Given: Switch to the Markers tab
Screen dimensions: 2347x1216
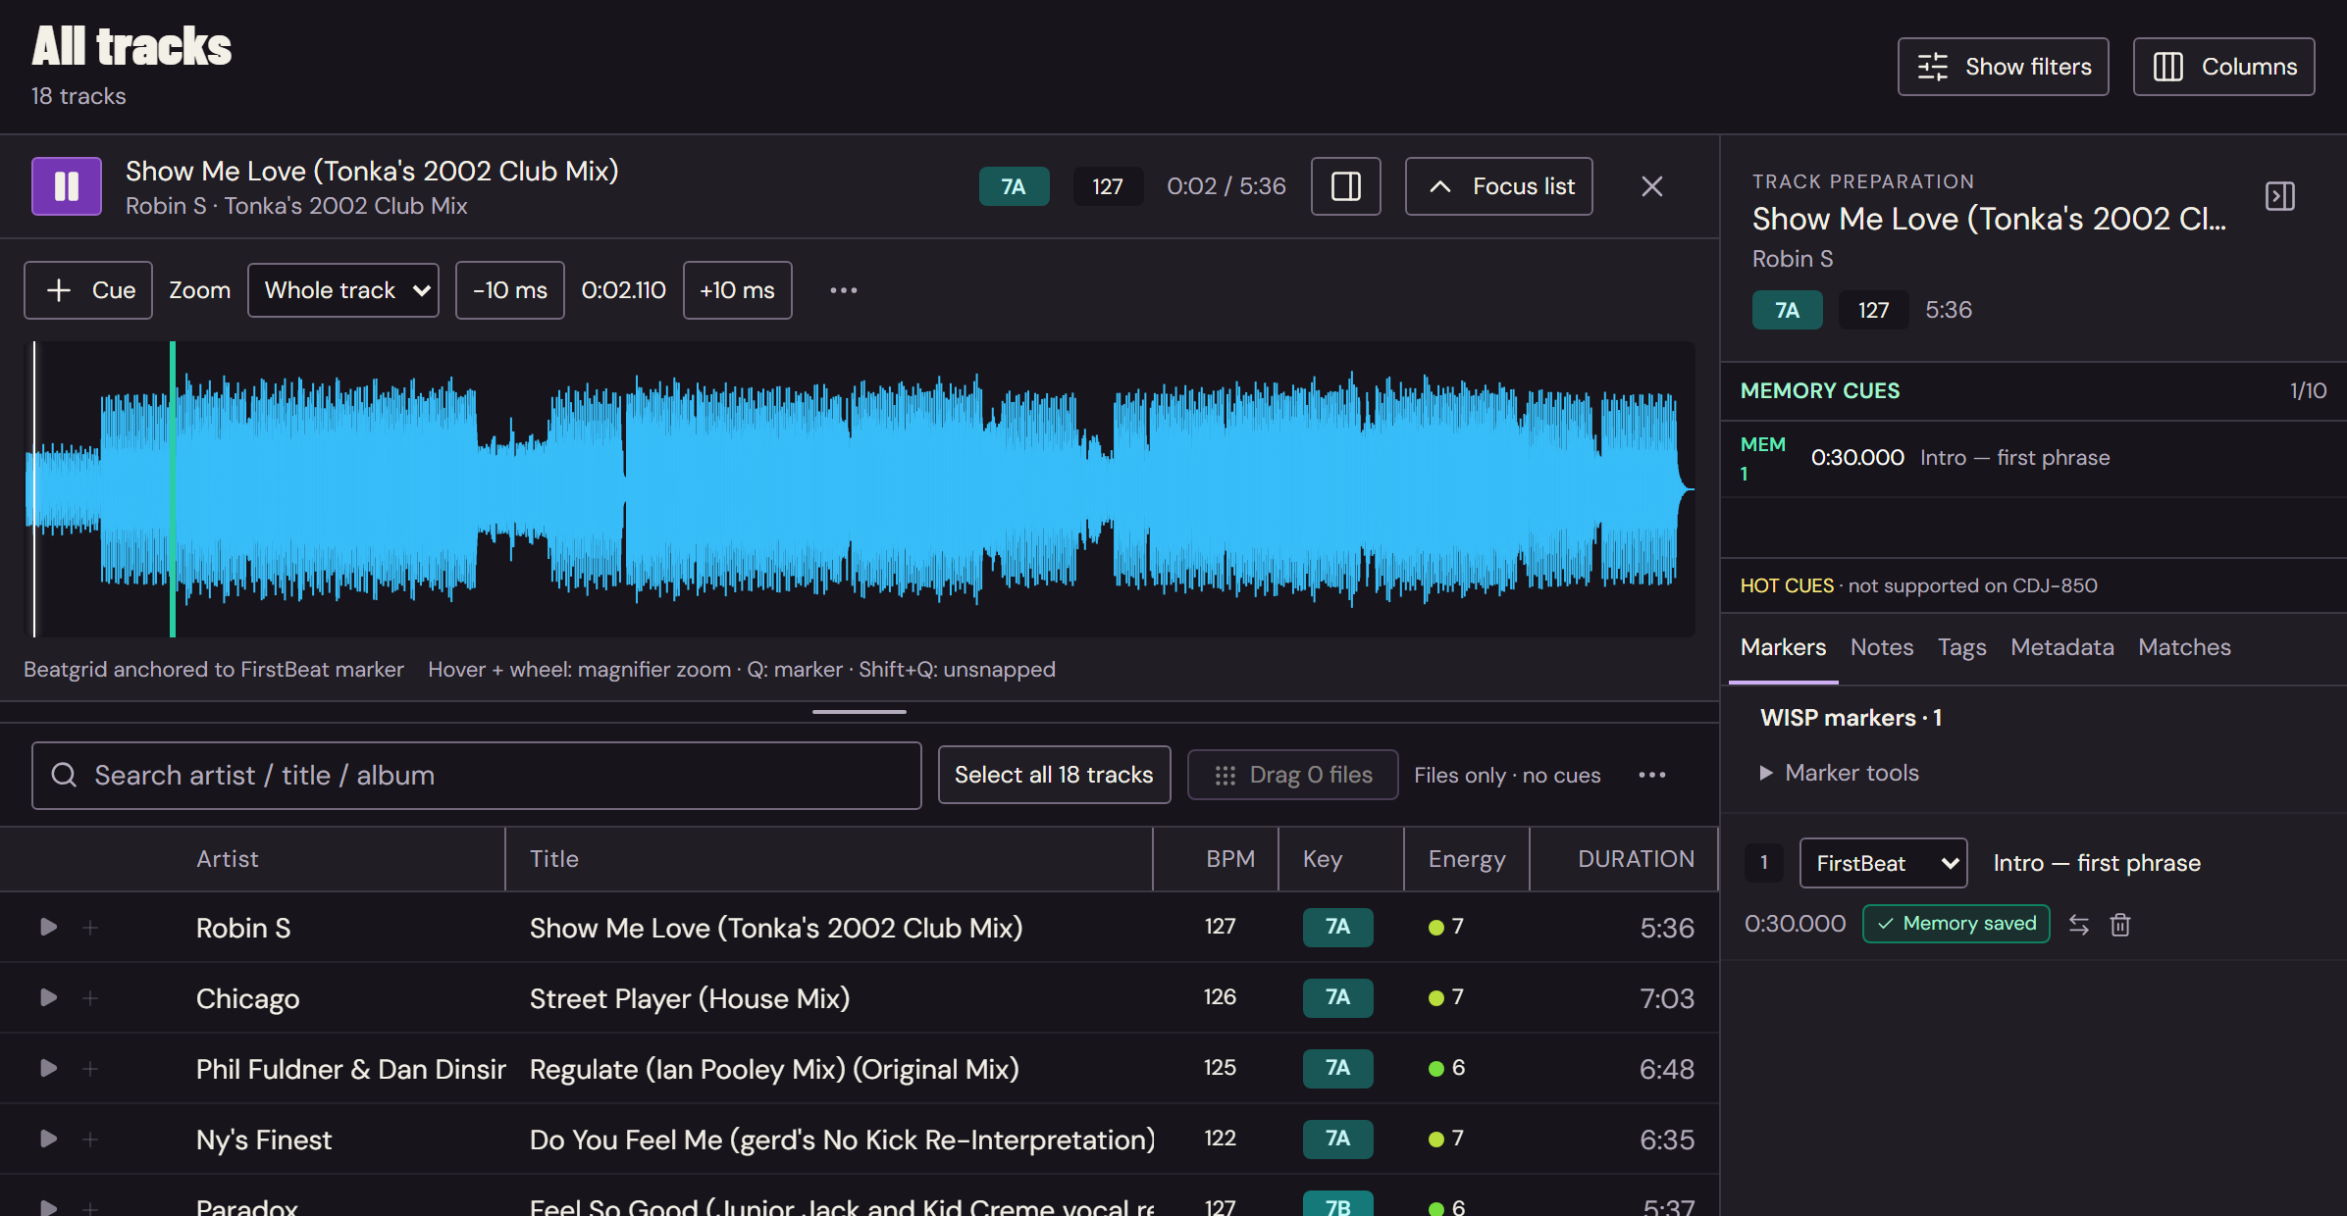Looking at the screenshot, I should 1783,647.
